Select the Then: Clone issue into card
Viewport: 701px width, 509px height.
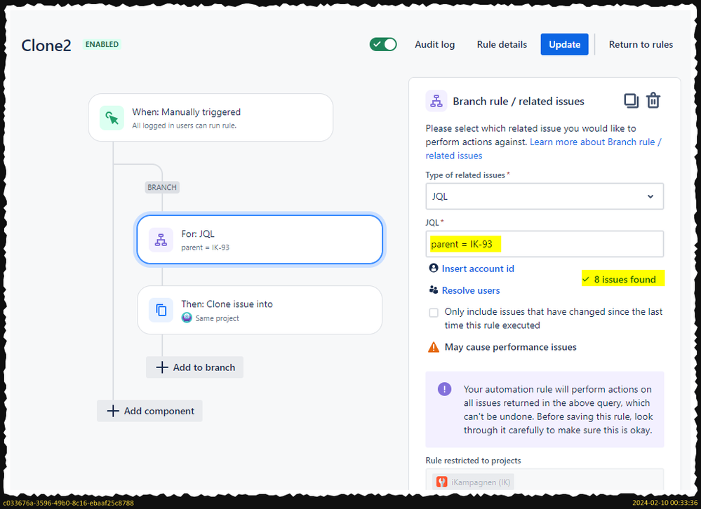(260, 310)
